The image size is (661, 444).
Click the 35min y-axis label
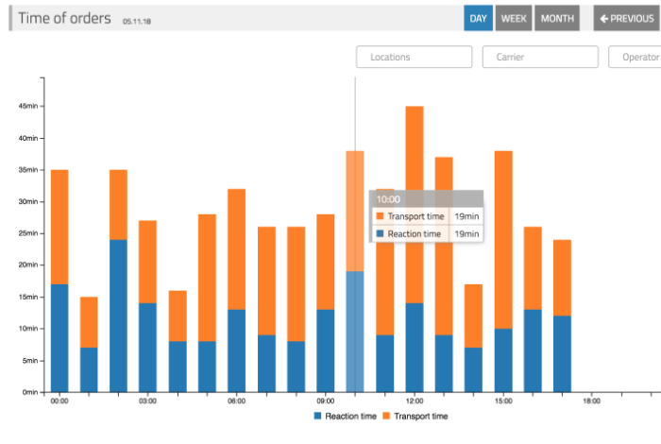point(28,169)
